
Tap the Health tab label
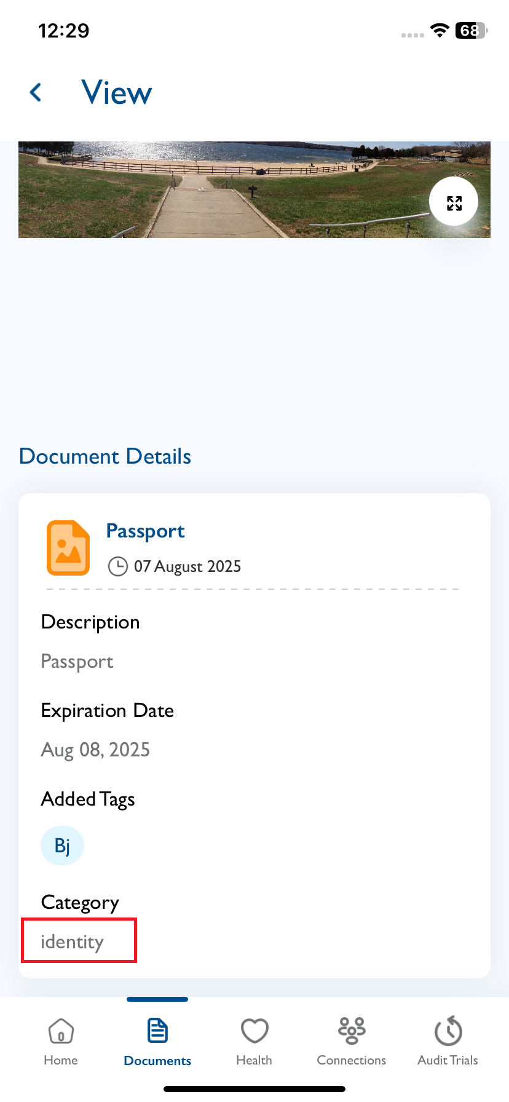click(x=254, y=1060)
